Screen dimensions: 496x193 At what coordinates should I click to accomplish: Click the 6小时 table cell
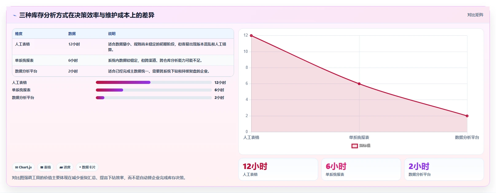click(73, 61)
